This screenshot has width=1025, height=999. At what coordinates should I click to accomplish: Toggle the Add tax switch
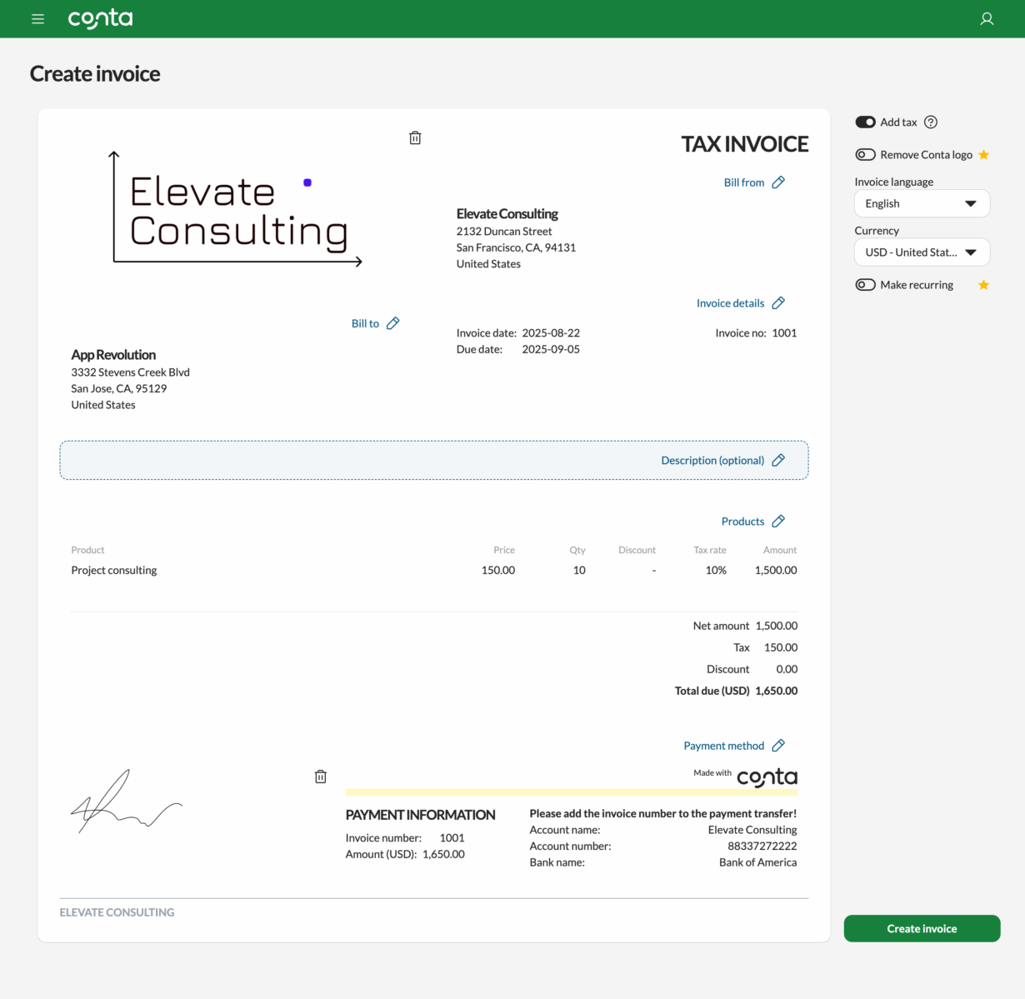pyautogui.click(x=865, y=122)
